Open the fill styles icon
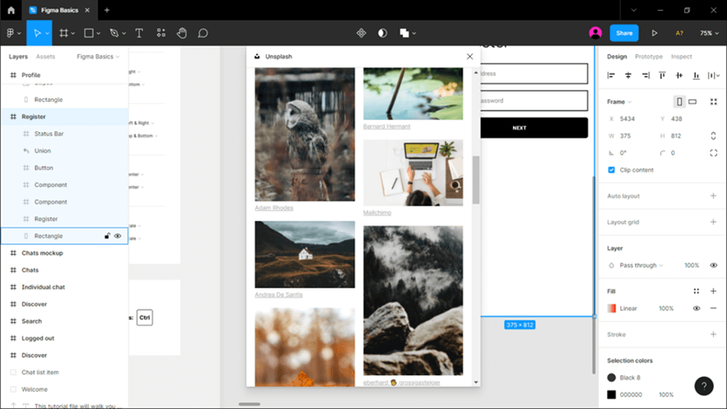This screenshot has width=727, height=409. tap(696, 291)
